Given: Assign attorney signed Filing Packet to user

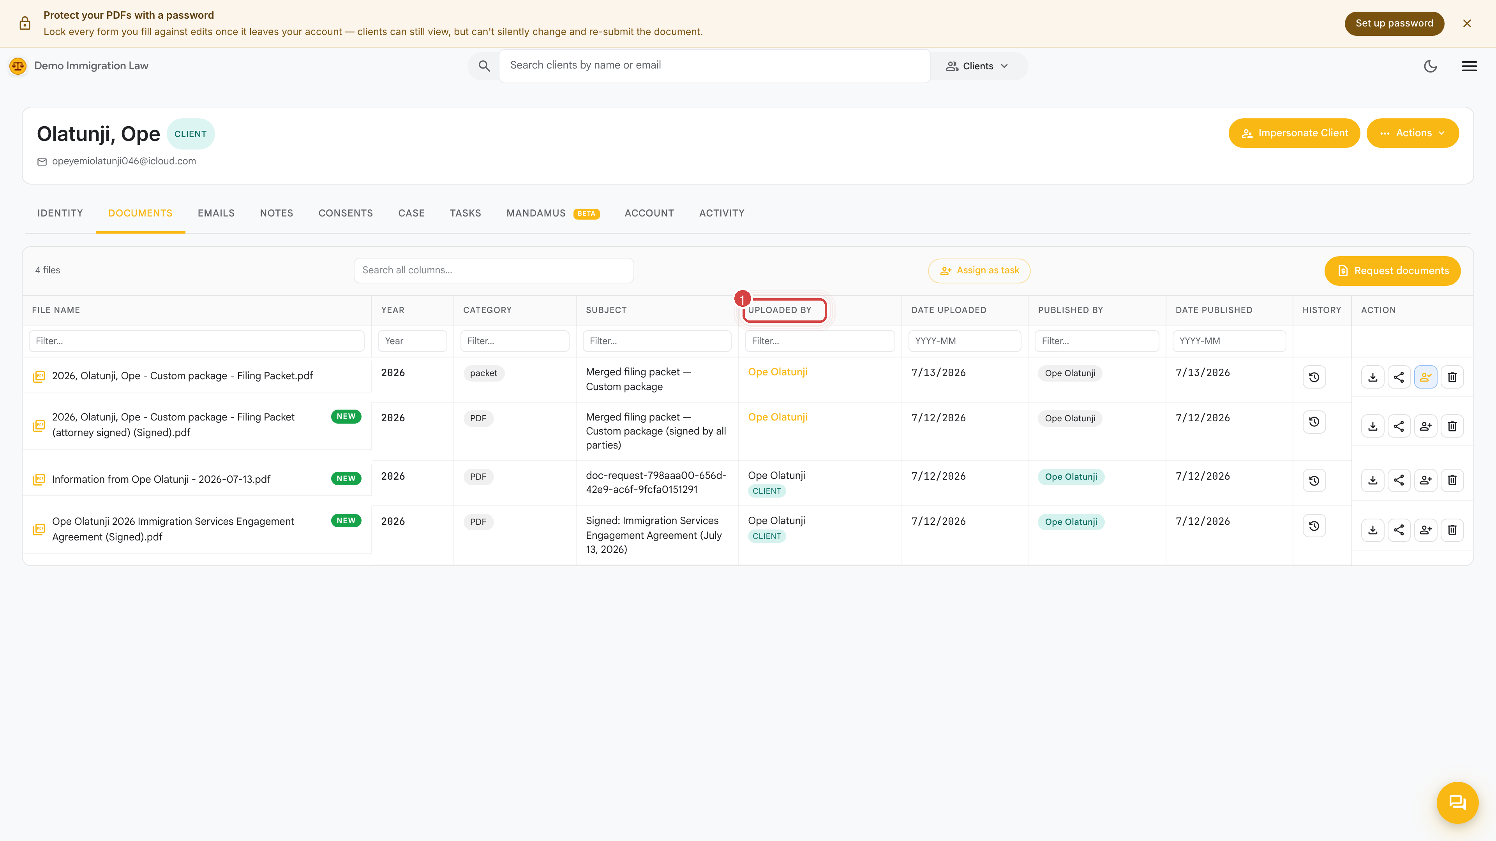Looking at the screenshot, I should [1426, 426].
